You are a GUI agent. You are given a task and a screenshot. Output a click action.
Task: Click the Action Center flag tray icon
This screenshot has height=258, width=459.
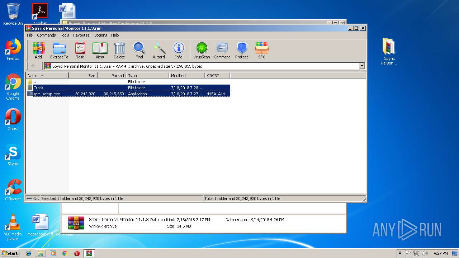(408, 253)
